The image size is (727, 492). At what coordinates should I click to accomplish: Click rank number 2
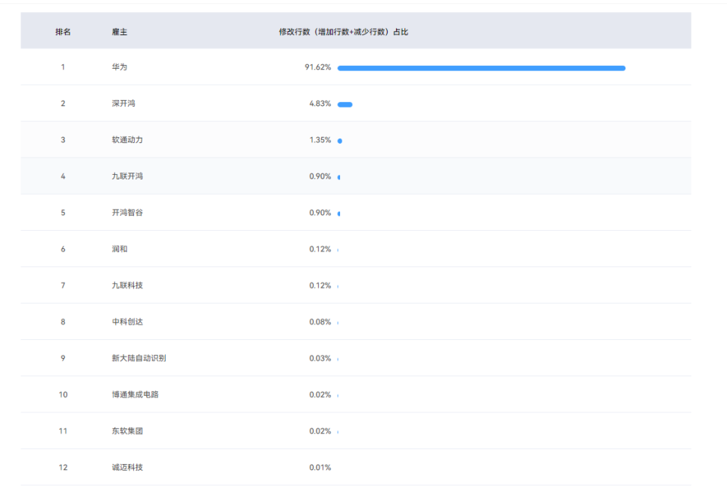63,103
